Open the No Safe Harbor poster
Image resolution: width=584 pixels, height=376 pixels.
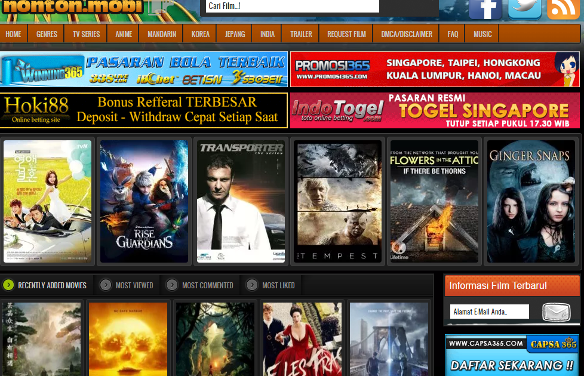tap(128, 339)
